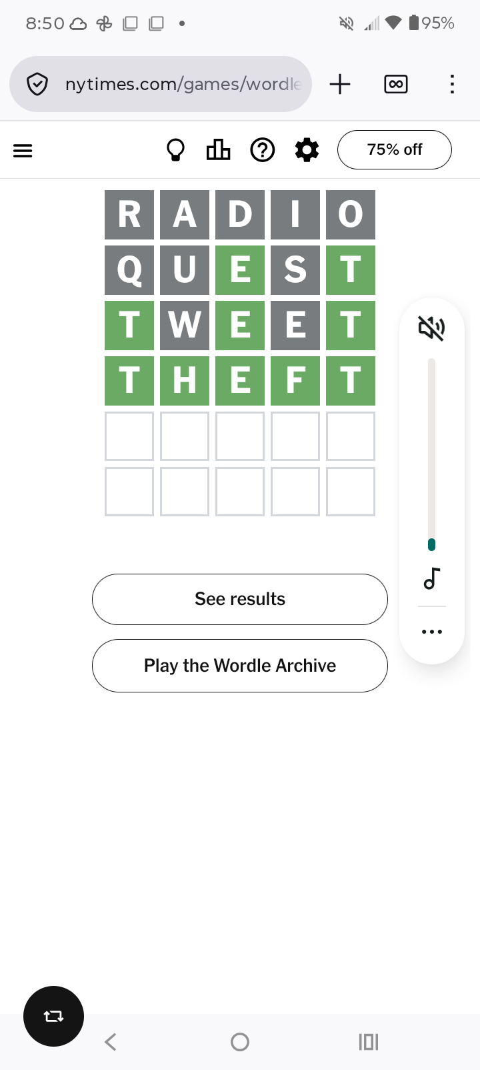Screen dimensions: 480x1070
Task: Expand volume panel with three dots
Action: click(x=431, y=631)
